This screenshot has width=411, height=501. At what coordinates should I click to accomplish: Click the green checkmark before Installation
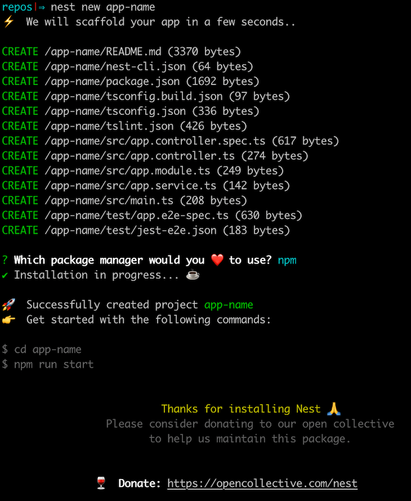tap(5, 275)
